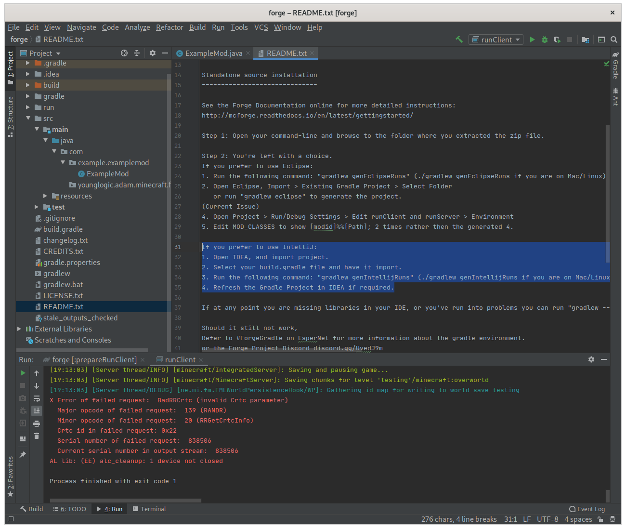
Task: Open the Project view selector dropdown
Action: tap(41, 53)
